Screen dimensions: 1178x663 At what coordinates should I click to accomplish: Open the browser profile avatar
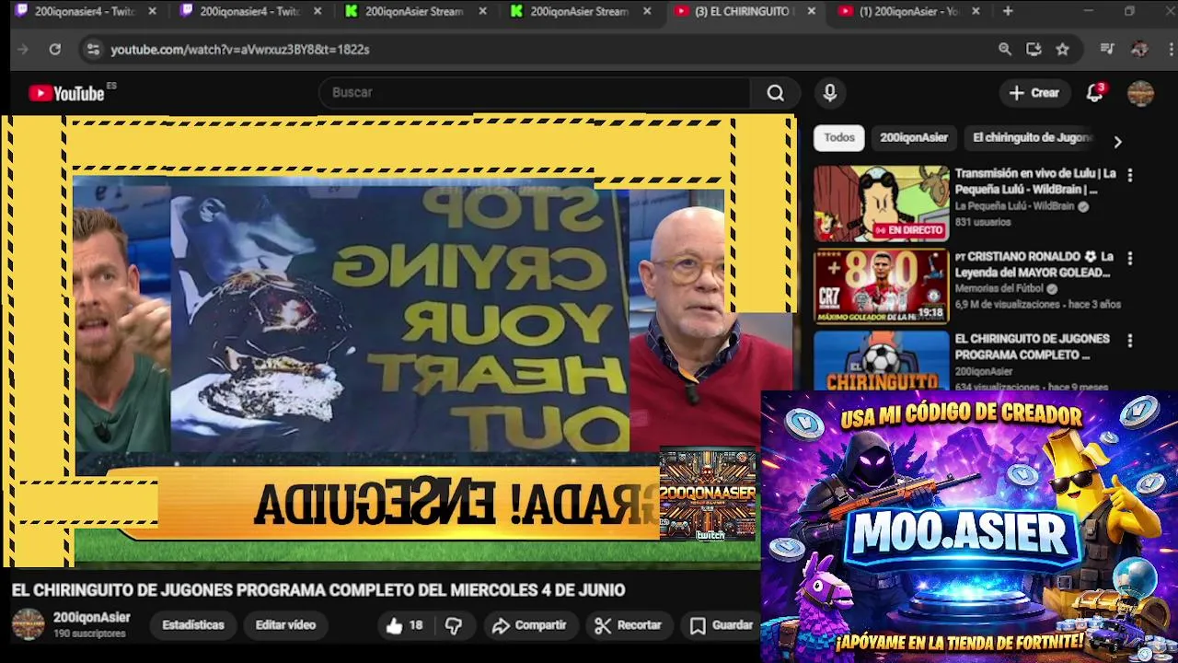coord(1139,50)
